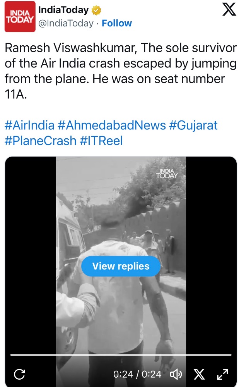Open the #AhmedabadNews hashtag
The image size is (239, 387).
111,126
